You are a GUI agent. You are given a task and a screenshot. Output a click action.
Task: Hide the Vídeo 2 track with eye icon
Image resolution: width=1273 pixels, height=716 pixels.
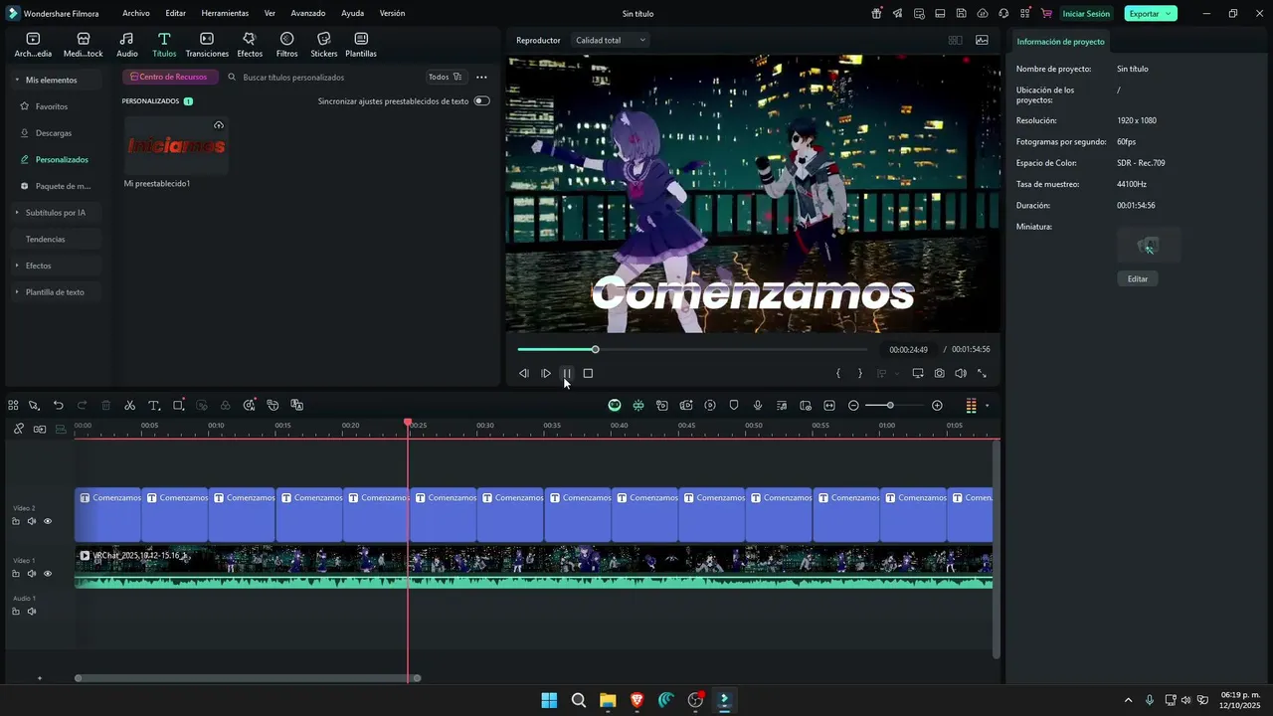[48, 521]
